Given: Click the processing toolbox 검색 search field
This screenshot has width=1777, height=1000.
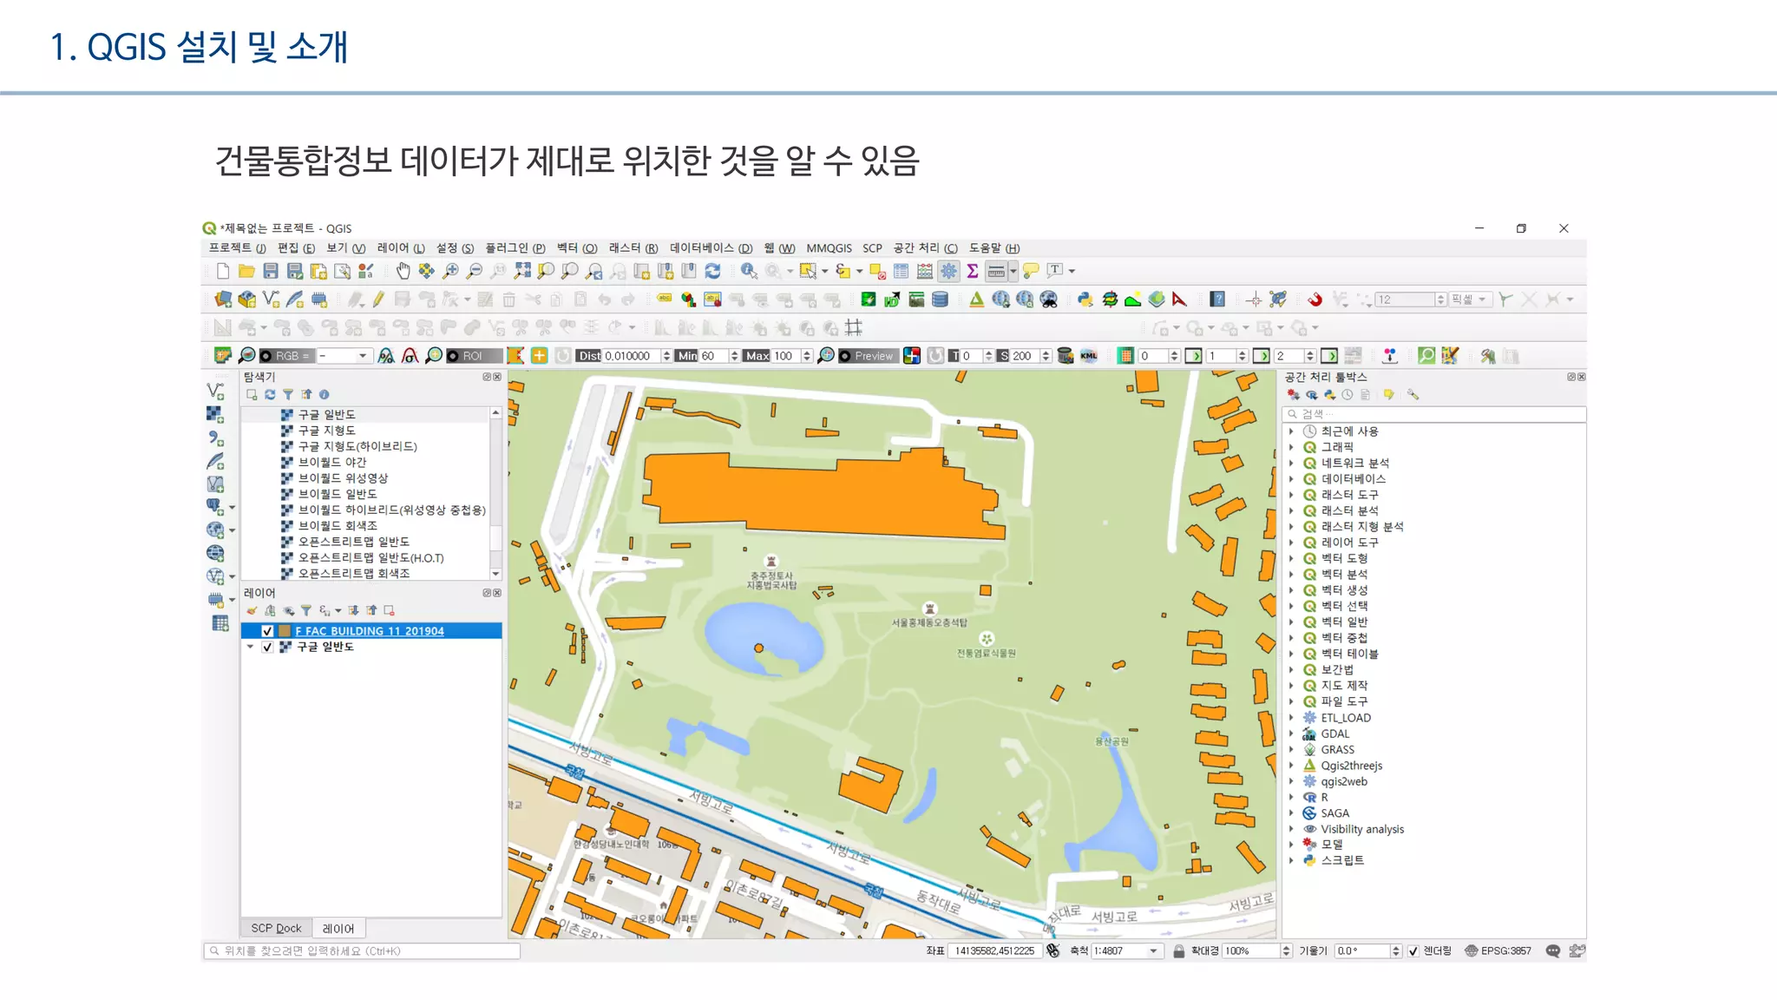Looking at the screenshot, I should tap(1435, 414).
